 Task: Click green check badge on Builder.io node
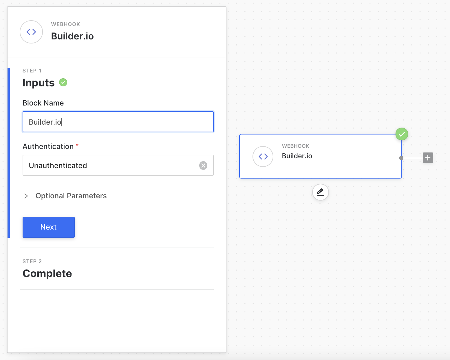tap(402, 134)
